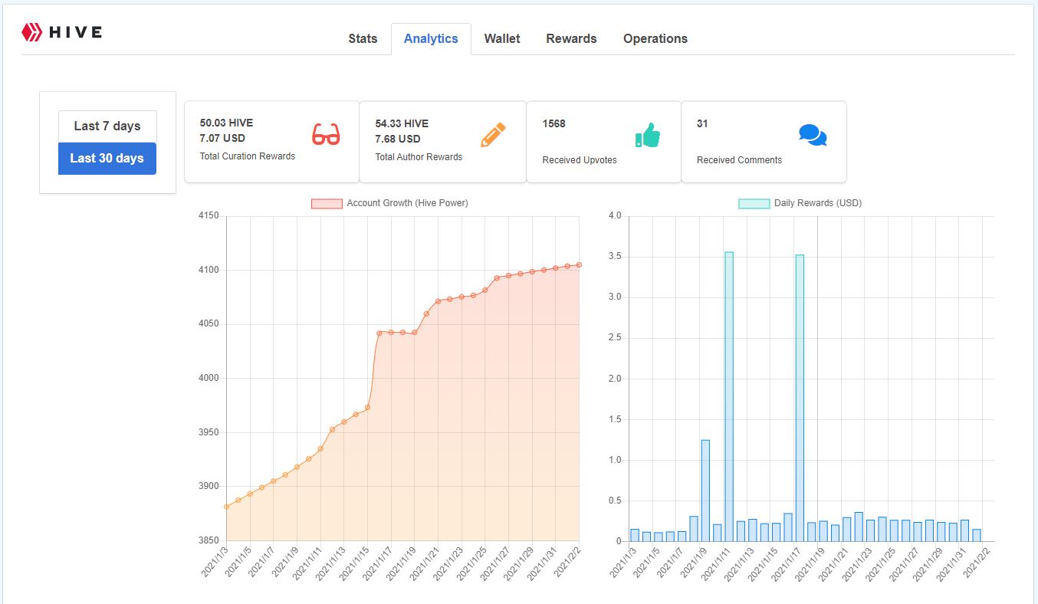The height and width of the screenshot is (604, 1038).
Task: Click the Received Upvotes label
Action: pyautogui.click(x=580, y=160)
